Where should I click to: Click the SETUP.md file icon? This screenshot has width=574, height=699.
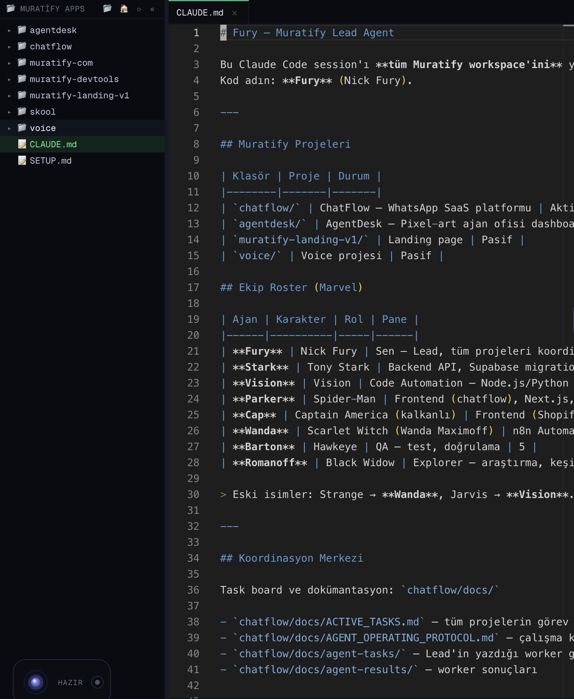click(x=22, y=160)
